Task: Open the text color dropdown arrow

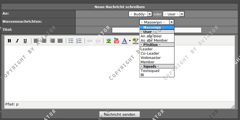Action: pos(130,41)
